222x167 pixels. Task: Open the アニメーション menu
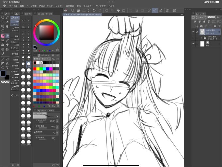coord(46,6)
